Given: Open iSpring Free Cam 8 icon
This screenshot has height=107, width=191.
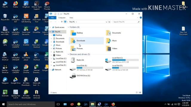Looking at the screenshot, I should [x=16, y=94].
